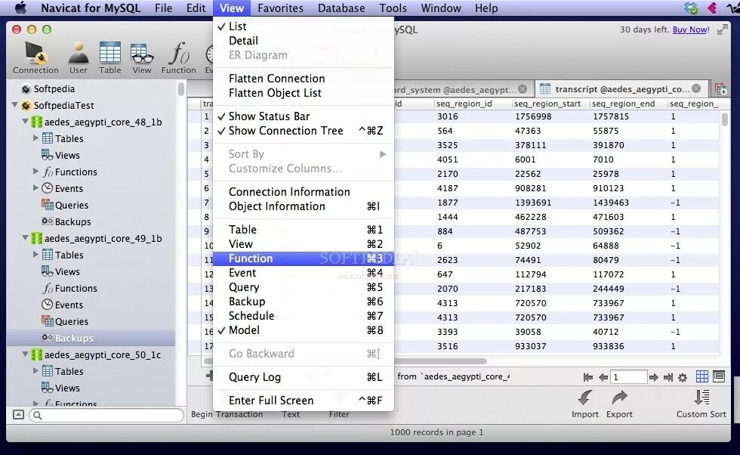The width and height of the screenshot is (740, 455).
Task: Click cell value 1756998
Action: pos(533,116)
